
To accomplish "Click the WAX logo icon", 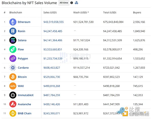I will (x=13, y=86).
